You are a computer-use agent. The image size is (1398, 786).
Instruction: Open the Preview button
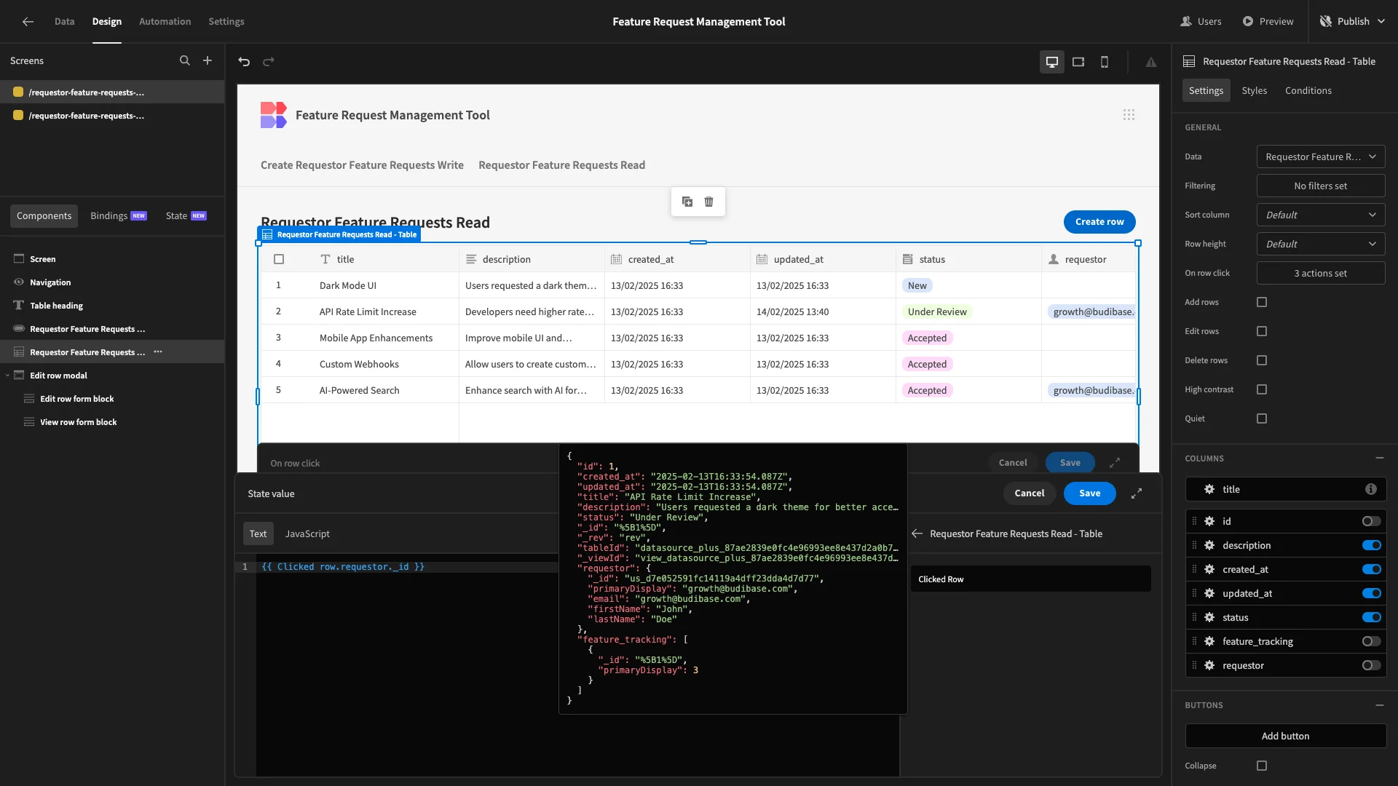(1268, 21)
